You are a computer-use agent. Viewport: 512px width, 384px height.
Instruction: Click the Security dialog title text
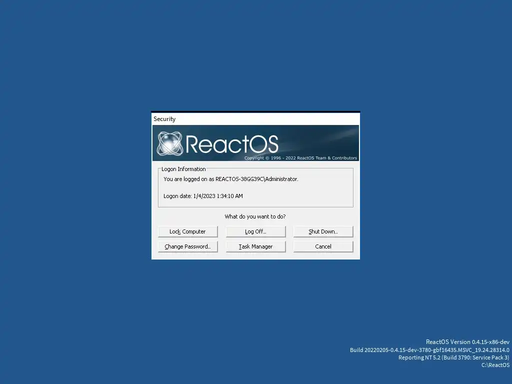coord(164,119)
